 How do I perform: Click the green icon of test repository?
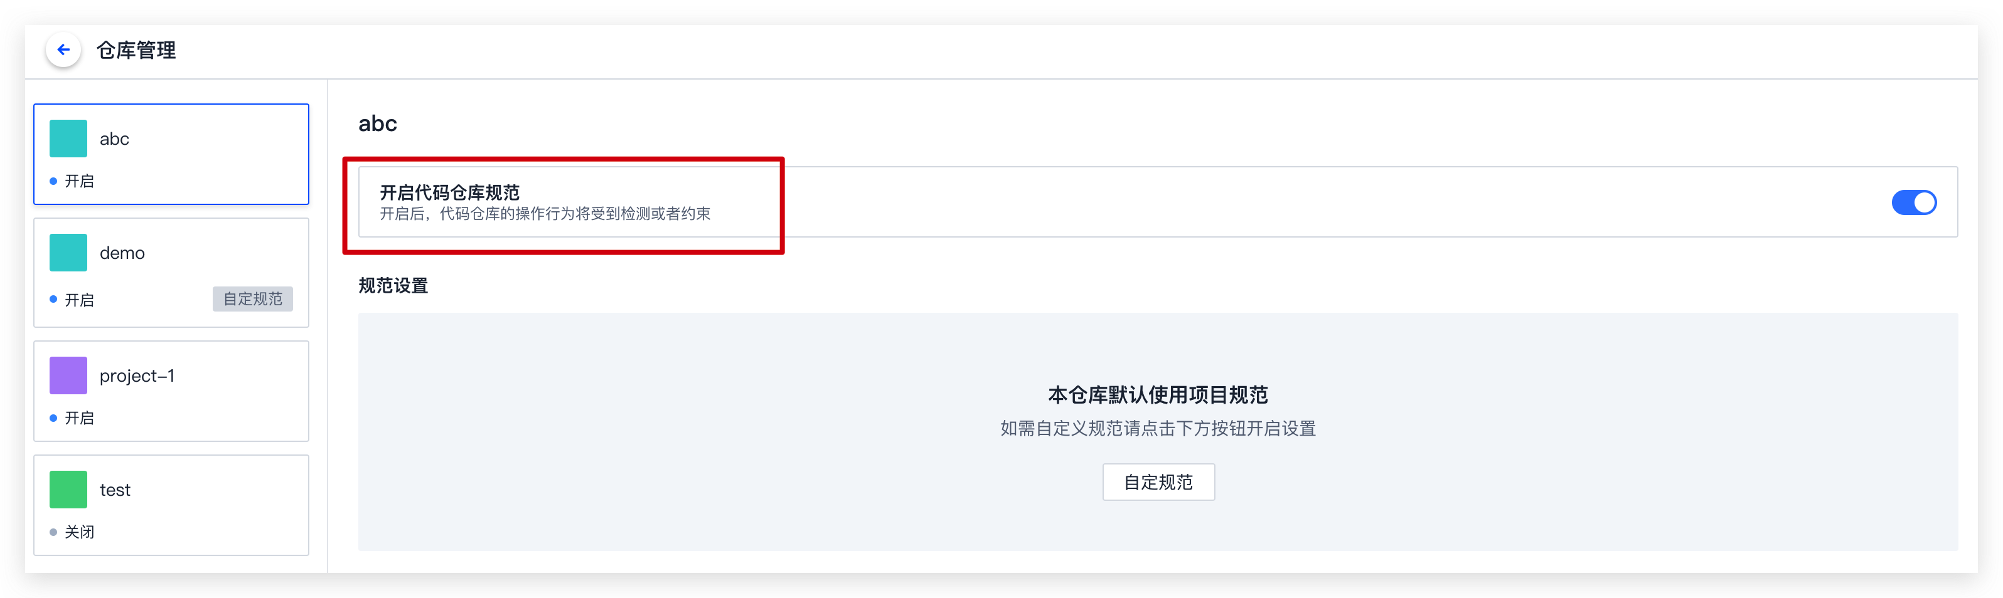pyautogui.click(x=68, y=490)
